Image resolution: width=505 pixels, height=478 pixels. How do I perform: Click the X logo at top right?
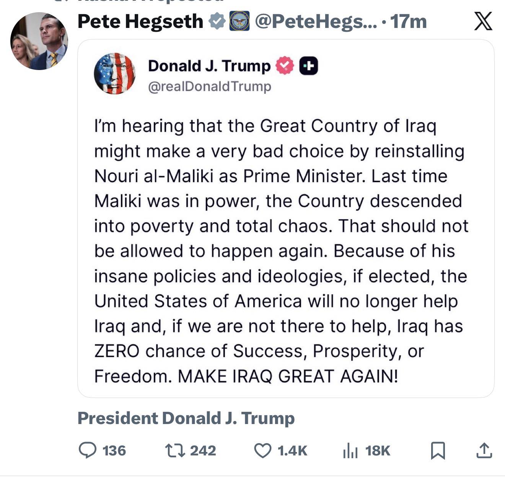click(483, 21)
